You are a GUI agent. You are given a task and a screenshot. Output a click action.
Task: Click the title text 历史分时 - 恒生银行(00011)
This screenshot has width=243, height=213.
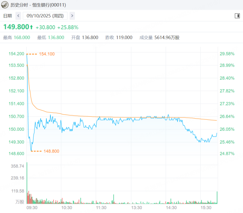[x=38, y=5]
